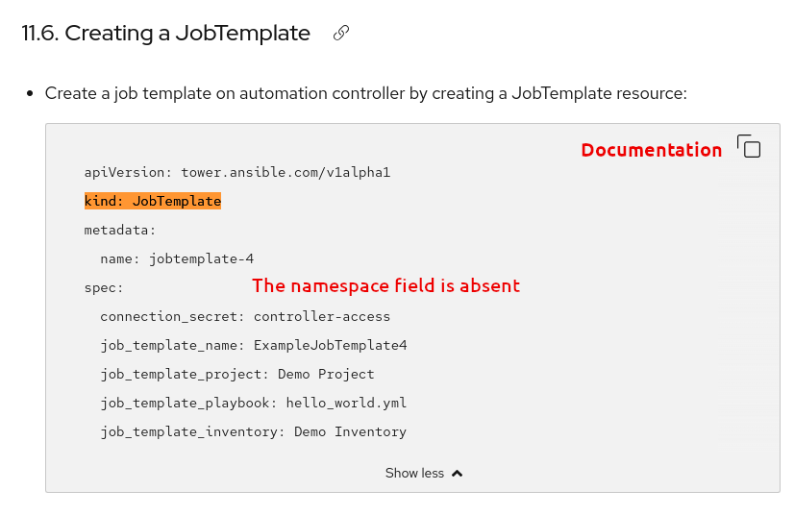The height and width of the screenshot is (515, 794).
Task: Collapse the code block with Show less
Action: click(414, 473)
